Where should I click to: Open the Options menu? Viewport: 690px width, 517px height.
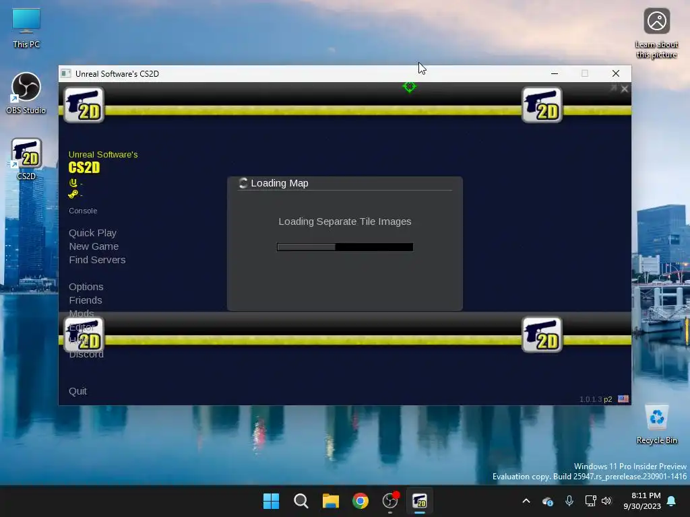[x=86, y=287]
